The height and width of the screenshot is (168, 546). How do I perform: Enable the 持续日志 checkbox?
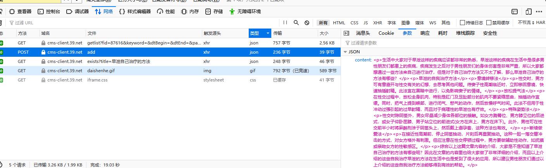tap(462, 23)
